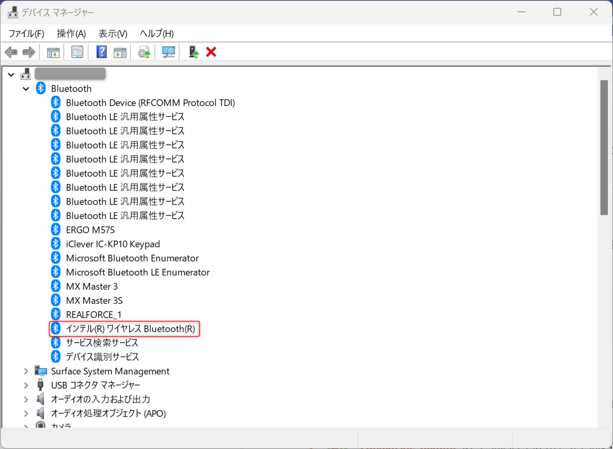Expand the オーディオ処理オブジェクト (APO) node
Screen dimensions: 613x449
pyautogui.click(x=26, y=413)
